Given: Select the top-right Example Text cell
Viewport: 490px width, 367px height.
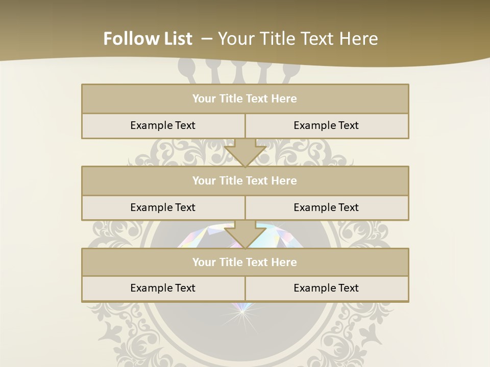Looking at the screenshot, I should pos(327,125).
